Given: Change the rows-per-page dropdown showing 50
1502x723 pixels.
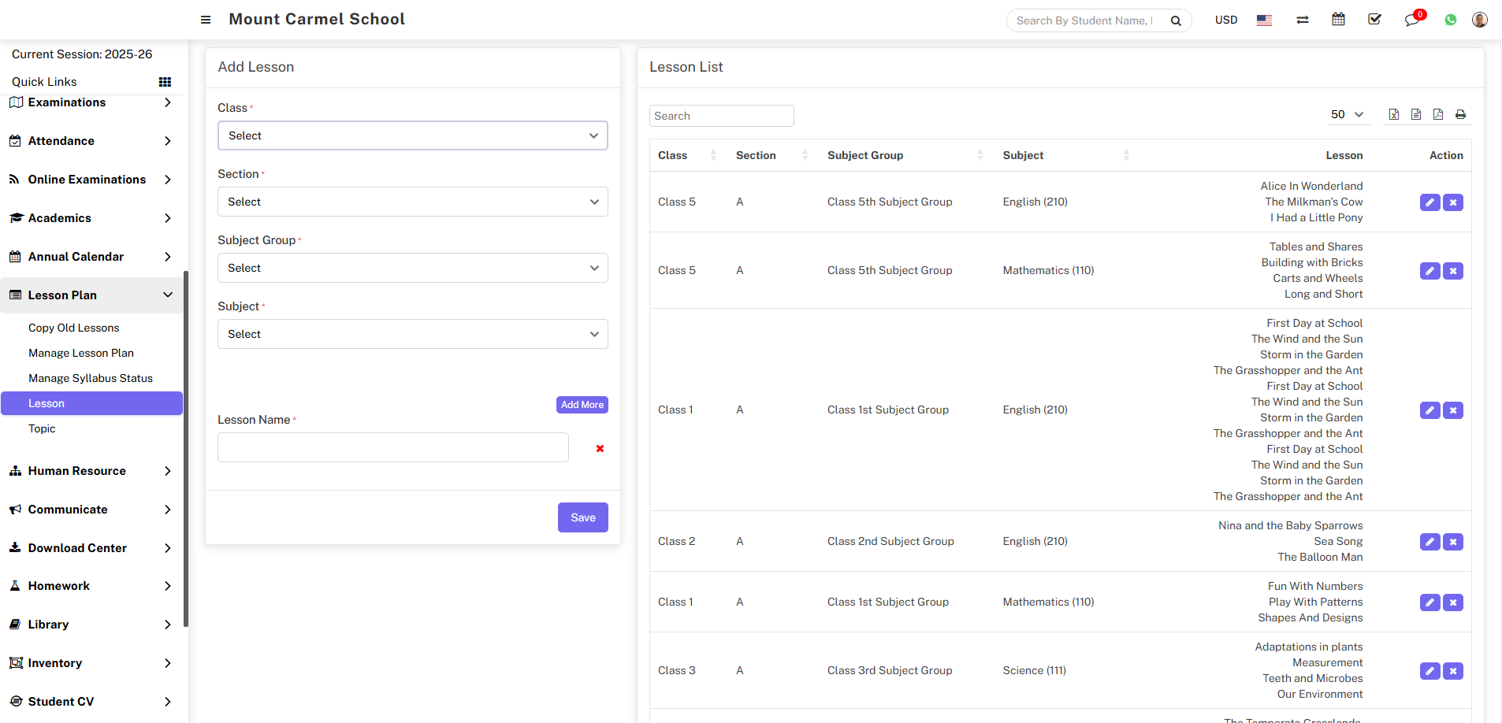Looking at the screenshot, I should 1347,115.
